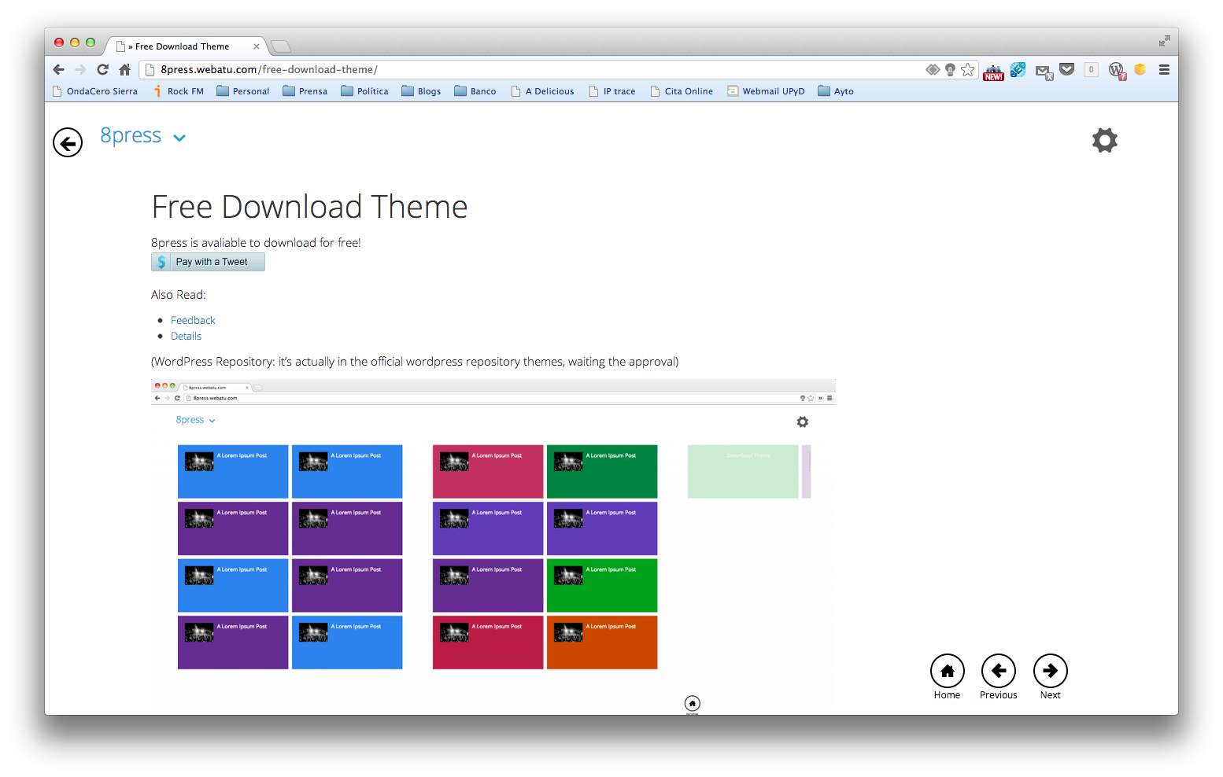The height and width of the screenshot is (777, 1223).
Task: Open the Cita Online bookmark
Action: click(682, 91)
